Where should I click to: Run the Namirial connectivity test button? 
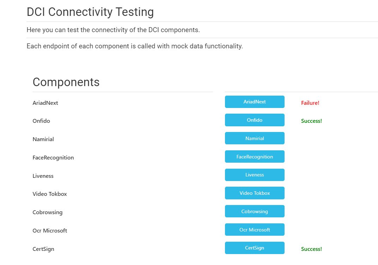(255, 138)
